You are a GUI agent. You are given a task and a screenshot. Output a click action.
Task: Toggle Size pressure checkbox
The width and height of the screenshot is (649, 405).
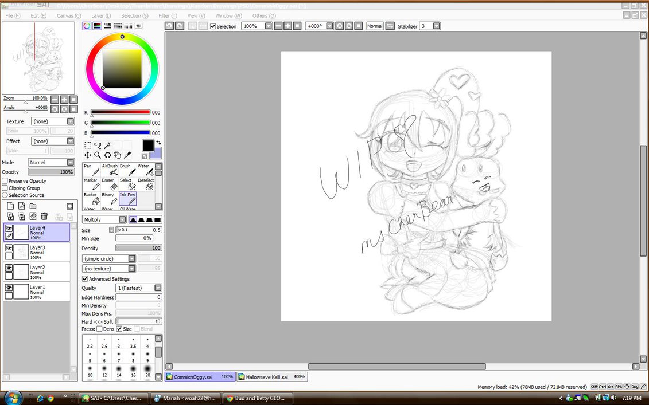click(119, 329)
